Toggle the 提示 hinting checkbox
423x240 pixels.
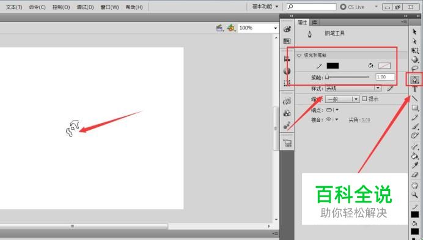pyautogui.click(x=364, y=99)
